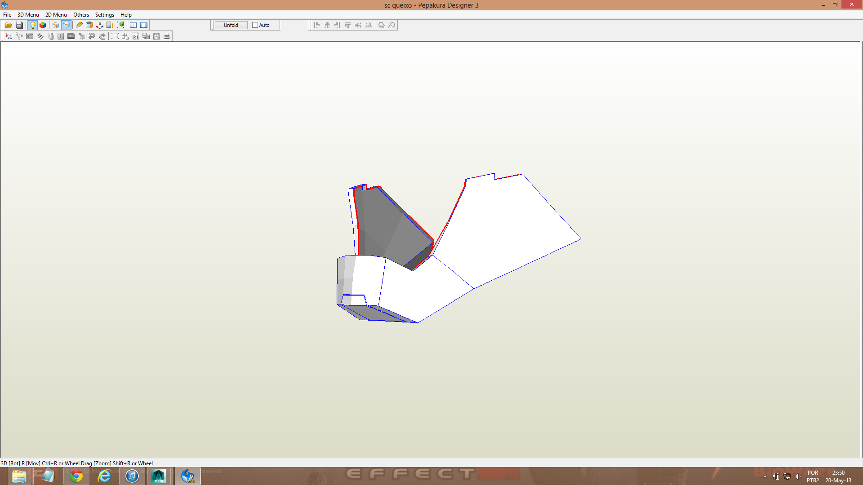Open the 3D Menu

(28, 15)
